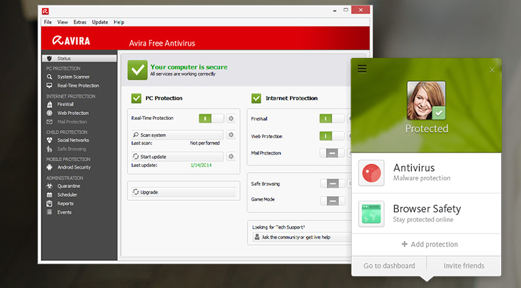Open the File menu
Screen dimensions: 521x288
point(48,22)
